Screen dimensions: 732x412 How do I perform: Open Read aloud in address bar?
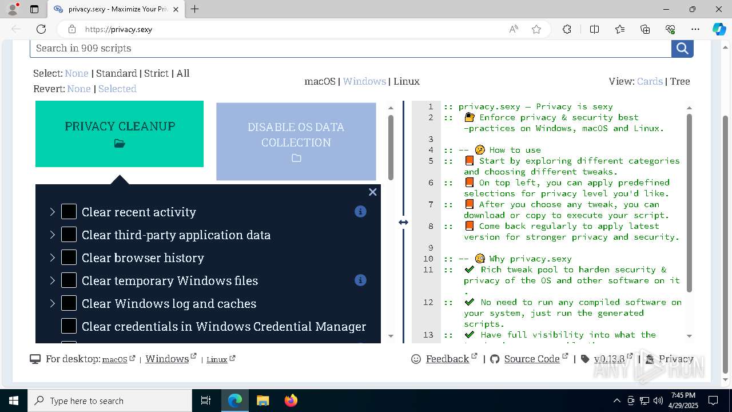514,29
